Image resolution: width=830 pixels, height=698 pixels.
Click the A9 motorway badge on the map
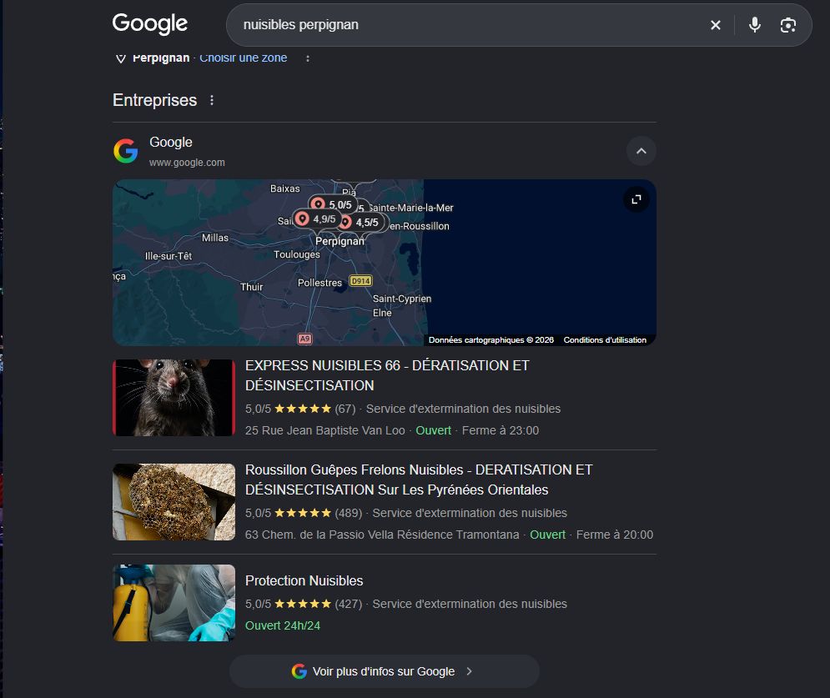(x=305, y=339)
